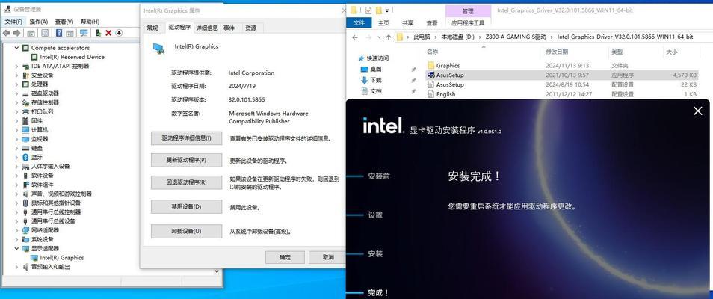713x299 pixels.
Task: Close the Intel graphics installer window
Action: coord(697,111)
